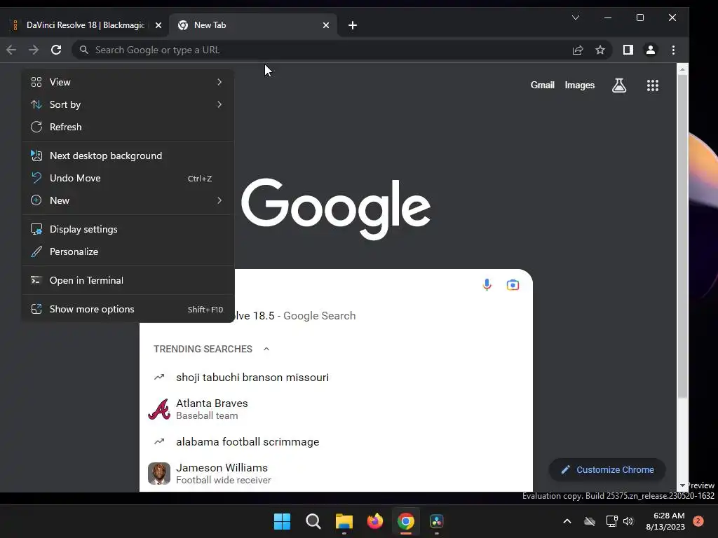The image size is (718, 538).
Task: Reload the page with Chrome's refresh icon
Action: click(x=56, y=50)
